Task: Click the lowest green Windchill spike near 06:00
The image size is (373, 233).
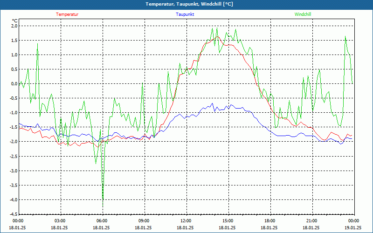Action: (103, 206)
